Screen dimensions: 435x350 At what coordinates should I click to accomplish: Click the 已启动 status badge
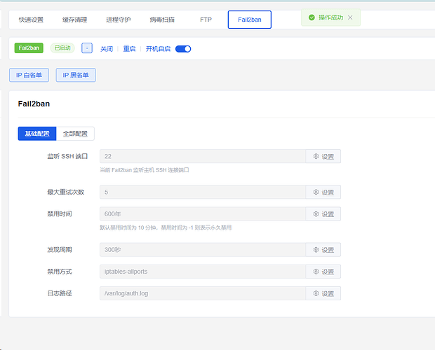62,48
